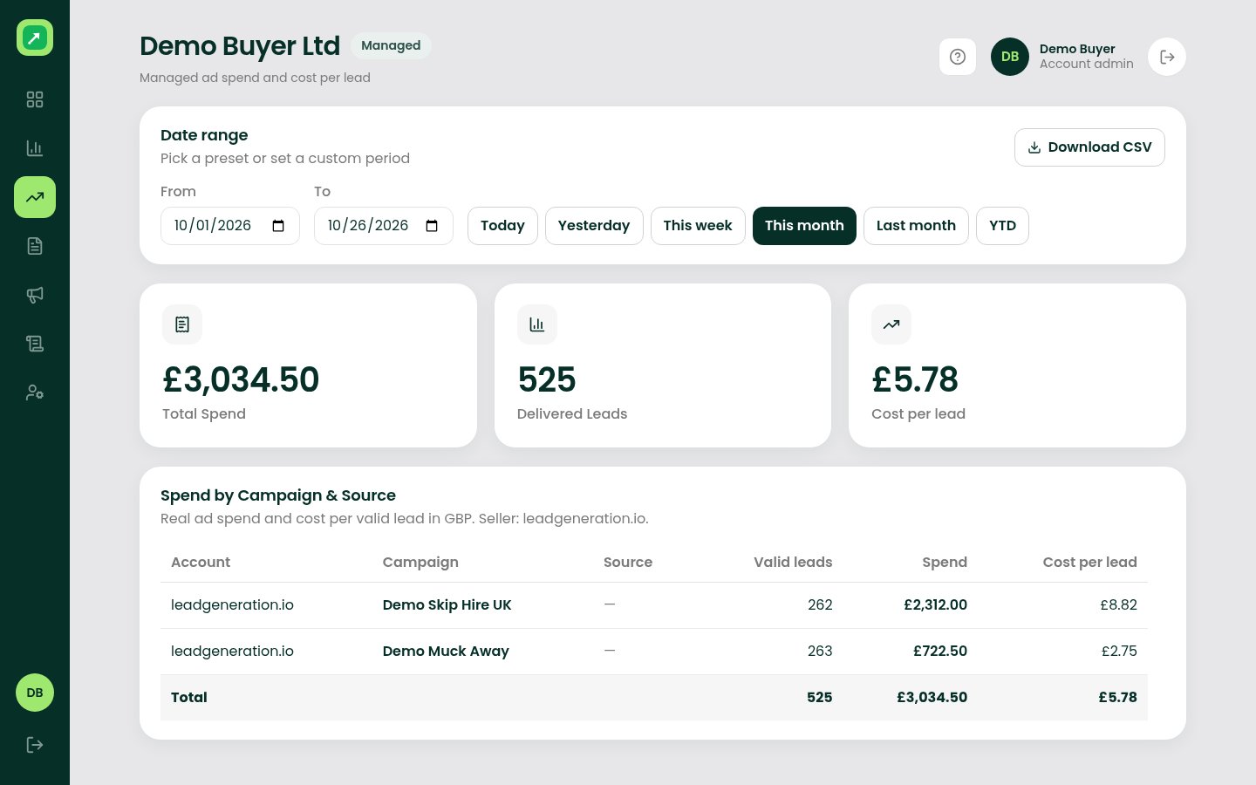Click the sidebar logout icon at bottom
This screenshot has height=785, width=1256.
pyautogui.click(x=35, y=745)
